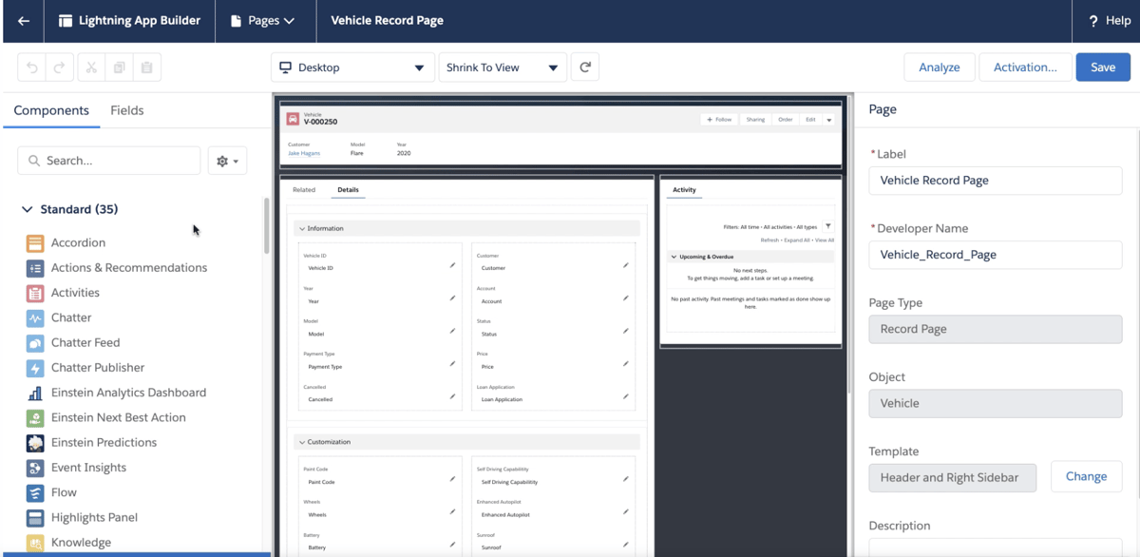
Task: Open the component settings gear dropdown
Action: point(227,161)
